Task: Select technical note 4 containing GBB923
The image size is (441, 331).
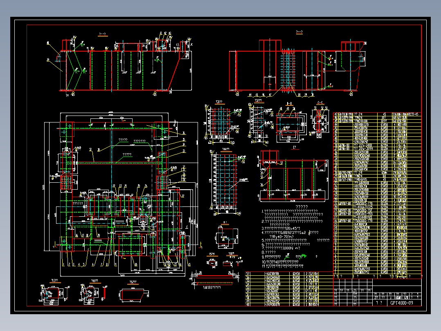Action: coord(290,233)
